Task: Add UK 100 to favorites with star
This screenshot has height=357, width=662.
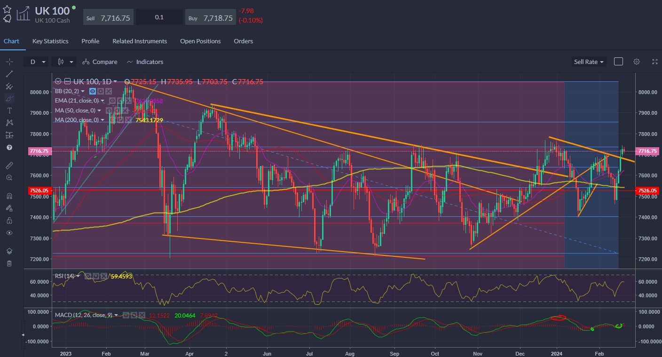Action: (x=7, y=9)
